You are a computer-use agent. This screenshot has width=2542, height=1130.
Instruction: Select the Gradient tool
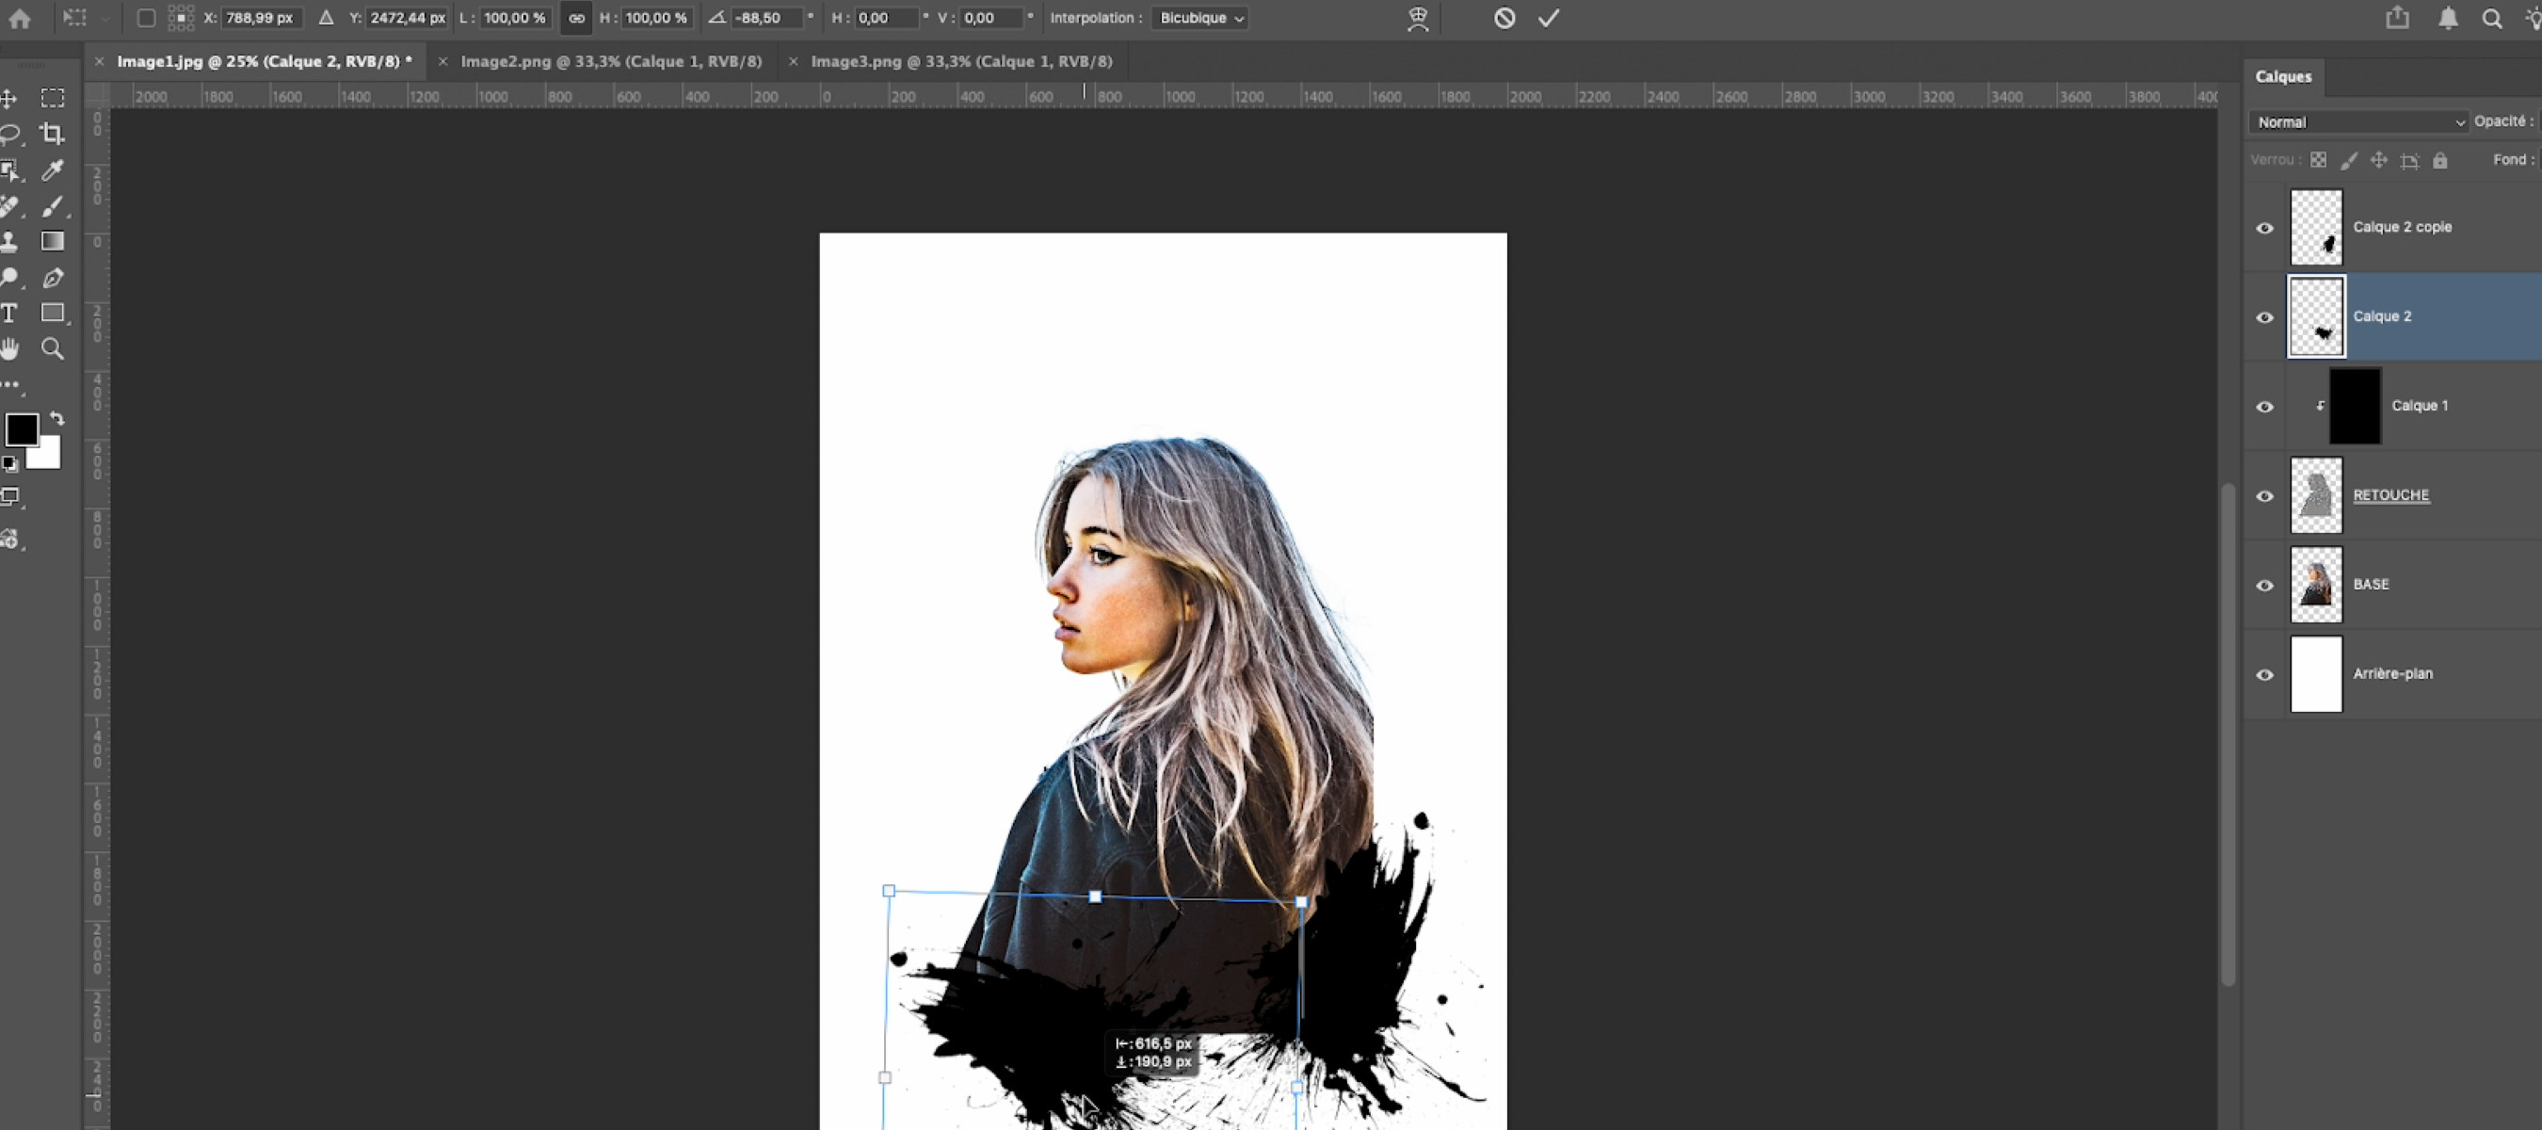click(x=53, y=242)
